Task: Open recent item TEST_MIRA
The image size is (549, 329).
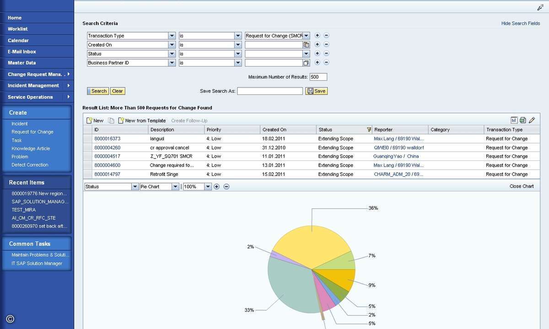Action: point(24,210)
